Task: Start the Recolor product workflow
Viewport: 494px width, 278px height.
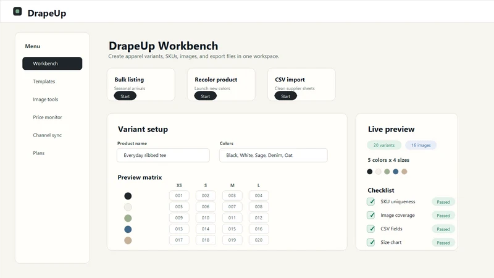Action: (206, 96)
